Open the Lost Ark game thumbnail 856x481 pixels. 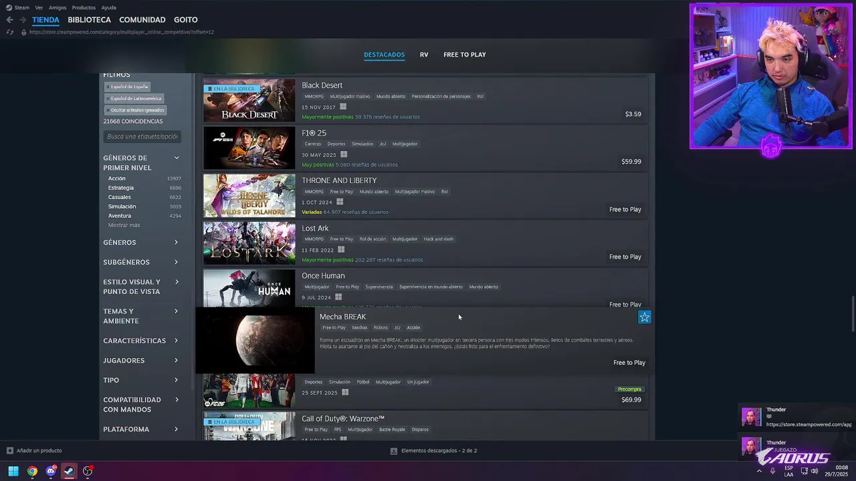249,243
